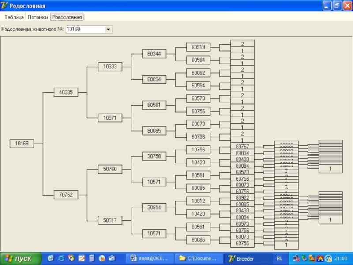The image size is (353, 265).
Task: Click the node 30914
Action: point(154,207)
